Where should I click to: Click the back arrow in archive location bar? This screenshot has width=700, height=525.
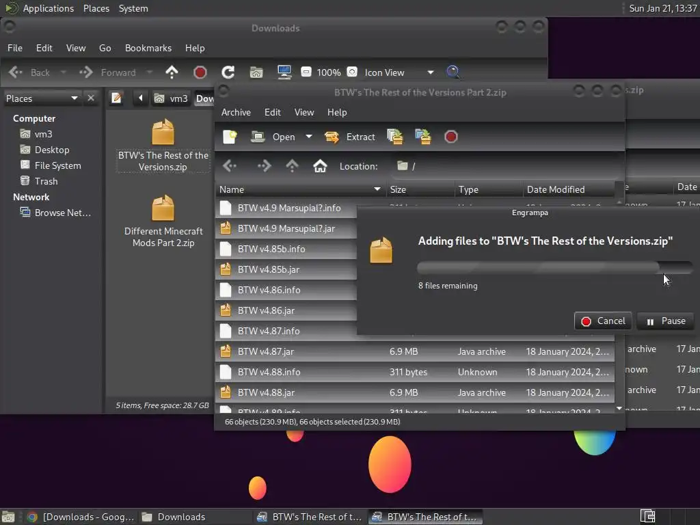coord(230,166)
